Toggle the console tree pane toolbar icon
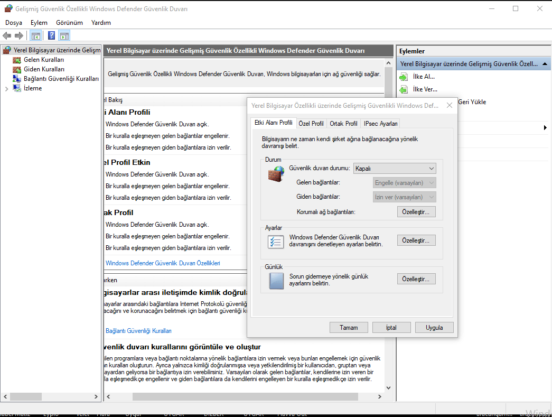 pos(35,35)
